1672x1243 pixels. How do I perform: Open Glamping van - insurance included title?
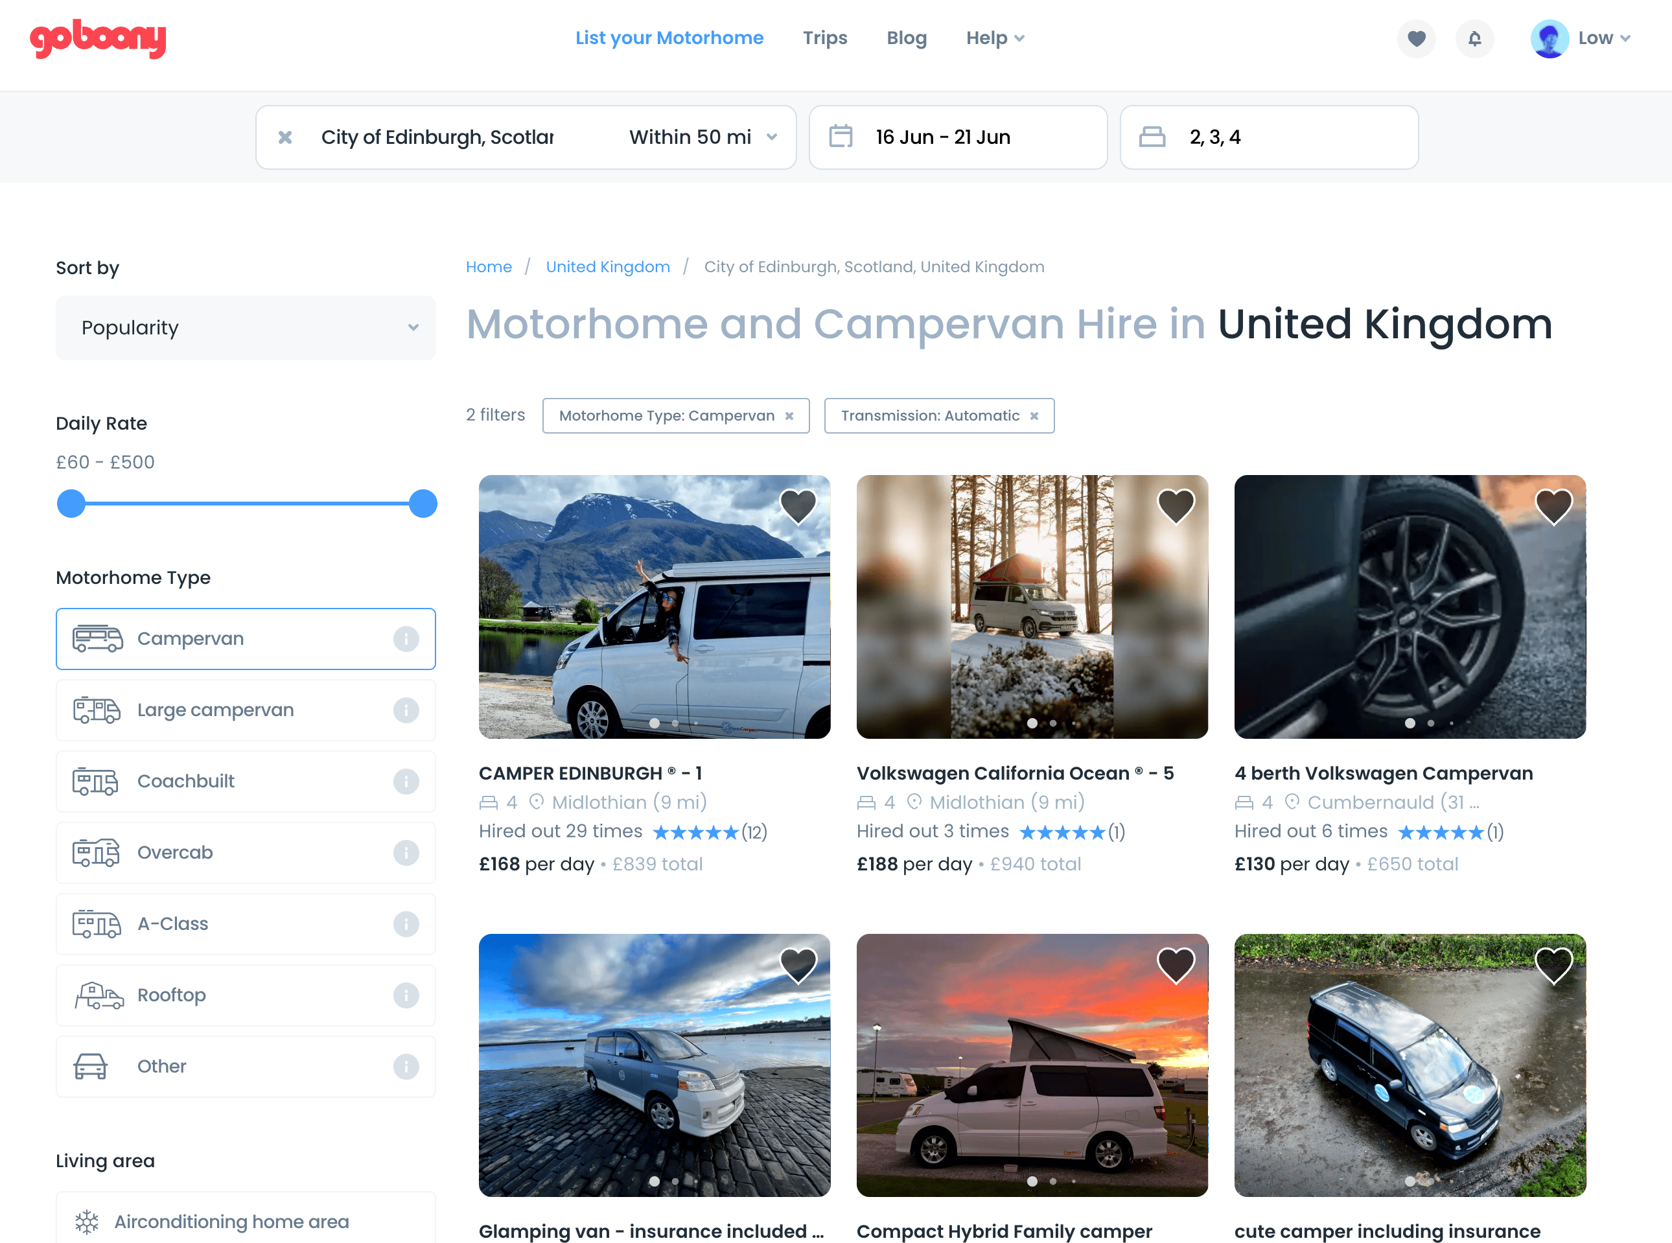(x=651, y=1231)
